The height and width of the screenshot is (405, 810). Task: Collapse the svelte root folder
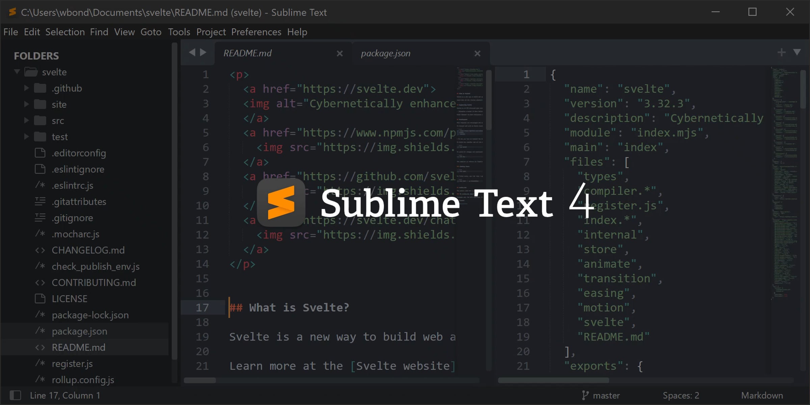coord(17,72)
